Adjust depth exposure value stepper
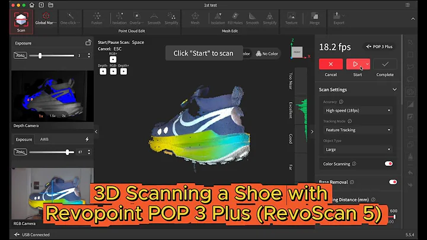Image resolution: width=427 pixels, height=240 pixels. click(89, 55)
